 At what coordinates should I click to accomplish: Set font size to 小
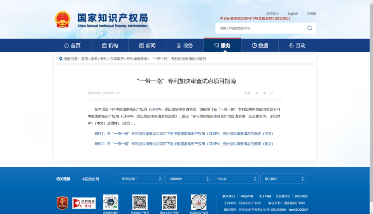coord(272,93)
